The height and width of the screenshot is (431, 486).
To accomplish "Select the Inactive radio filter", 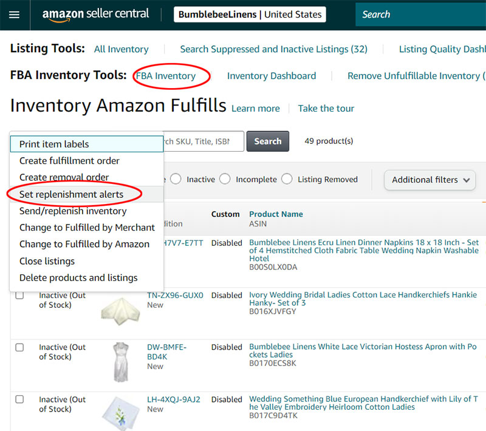I will 176,179.
